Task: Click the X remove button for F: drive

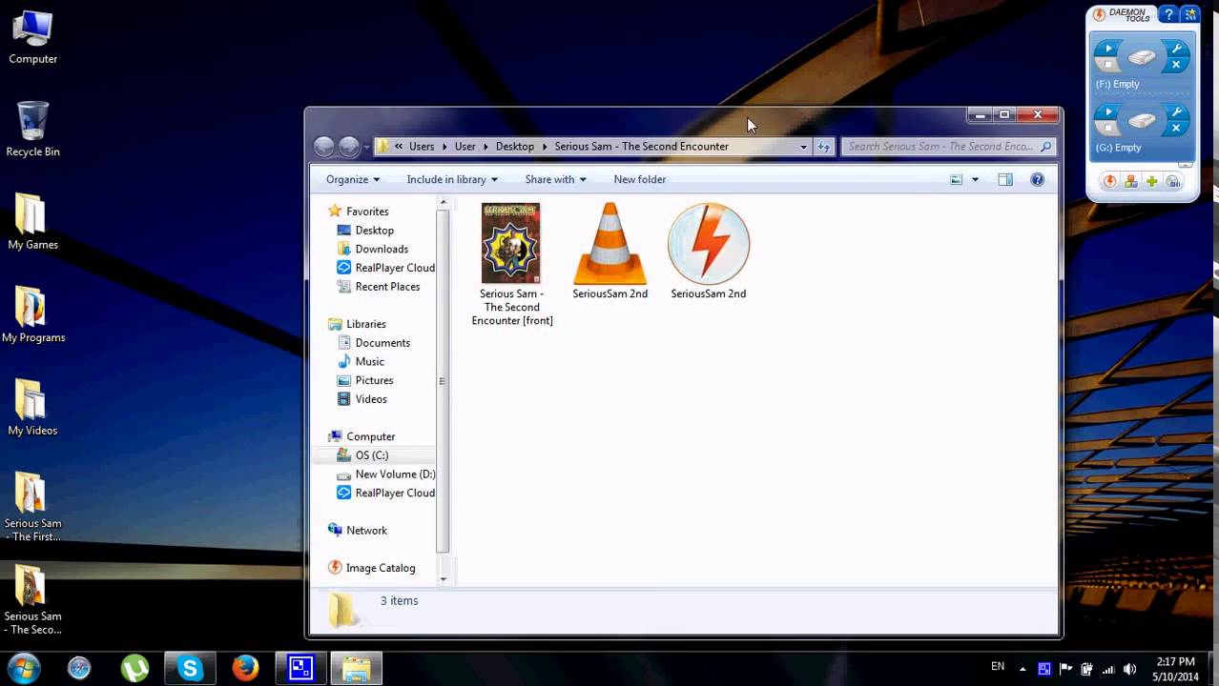Action: (1176, 65)
